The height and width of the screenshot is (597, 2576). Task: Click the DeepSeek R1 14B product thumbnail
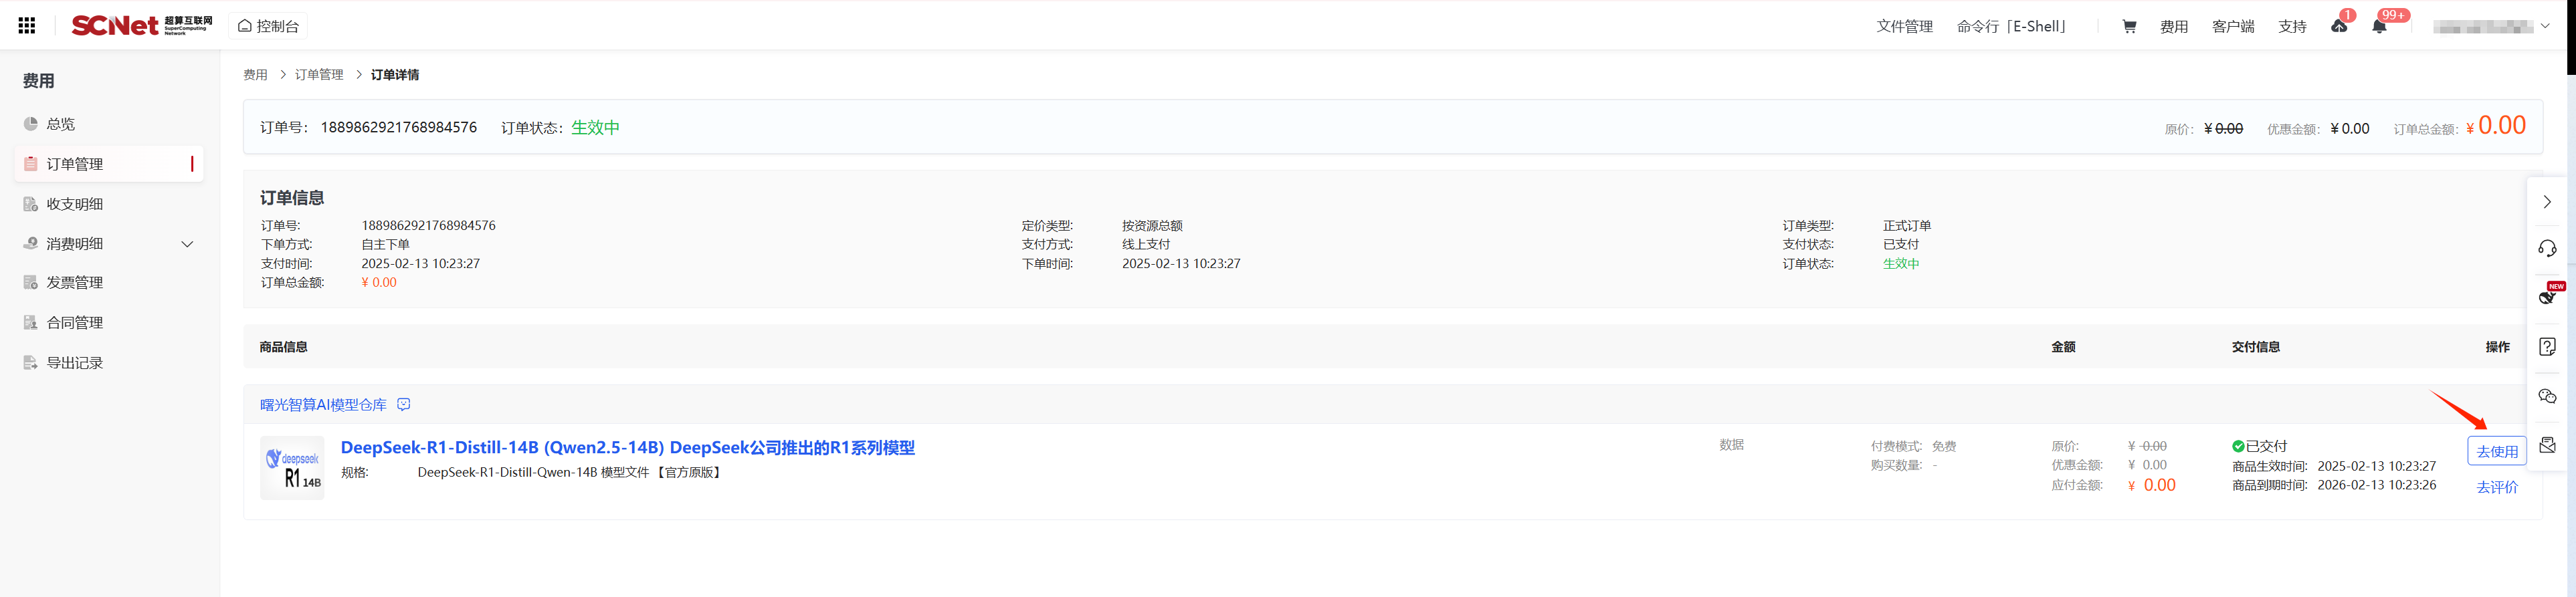pos(292,468)
